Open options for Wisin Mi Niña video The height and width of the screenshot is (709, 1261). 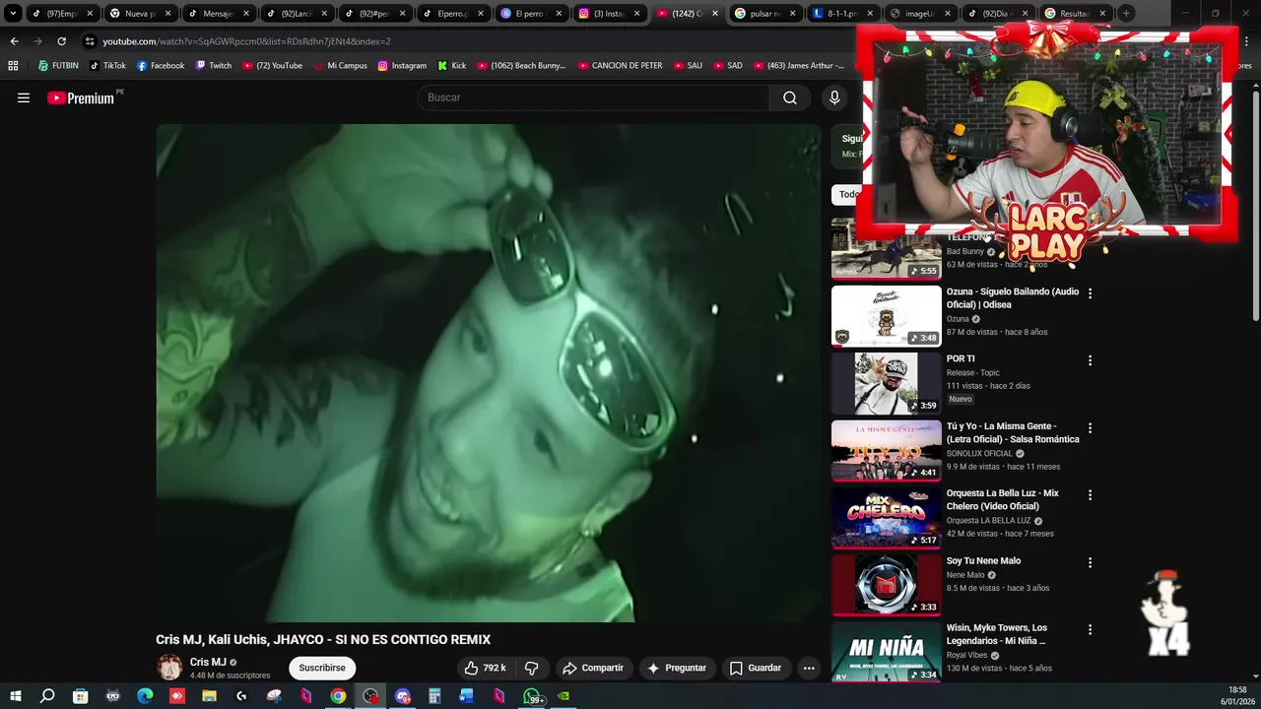(x=1090, y=629)
